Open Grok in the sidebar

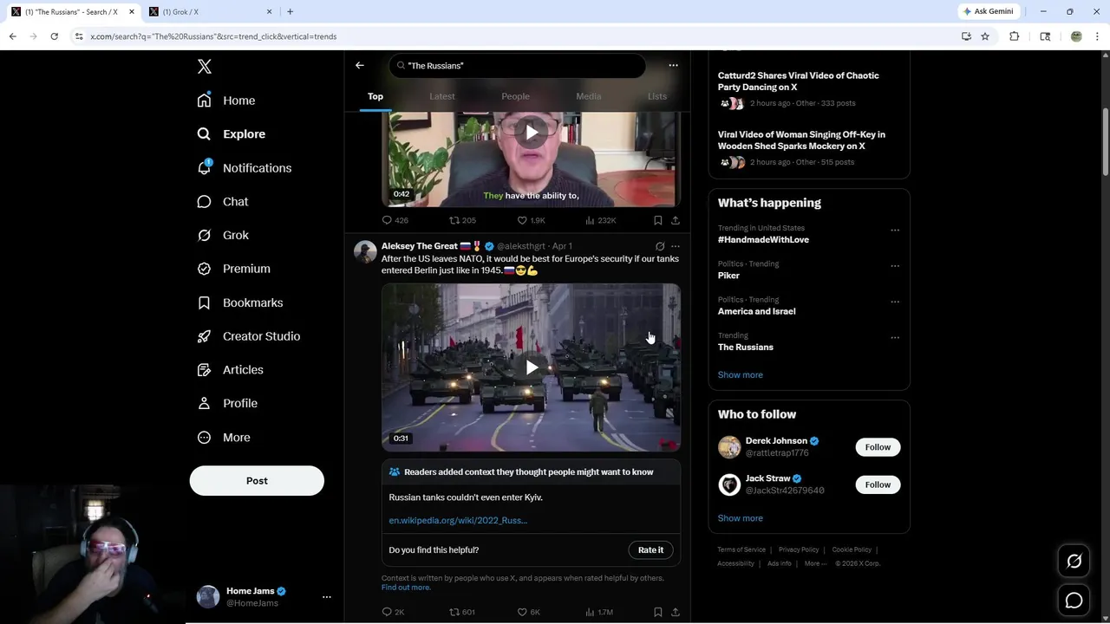(223, 235)
